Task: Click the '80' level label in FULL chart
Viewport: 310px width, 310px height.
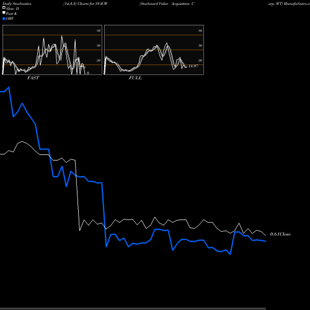Action: 200,30
